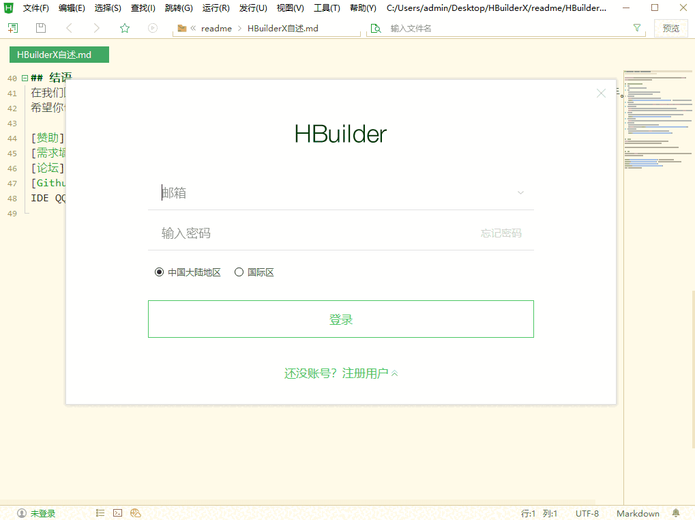Select the 中国大陆地区 radio button
Viewport: 695px width, 520px height.
point(159,272)
